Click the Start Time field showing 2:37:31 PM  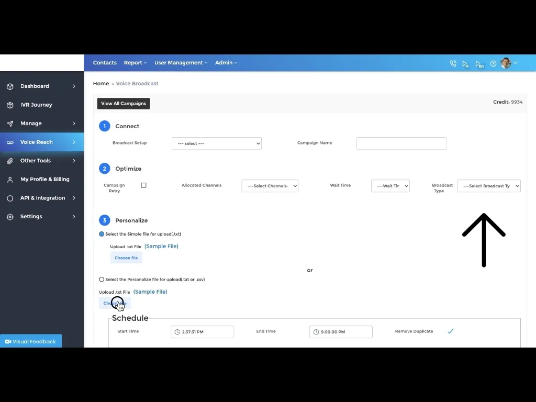click(203, 332)
